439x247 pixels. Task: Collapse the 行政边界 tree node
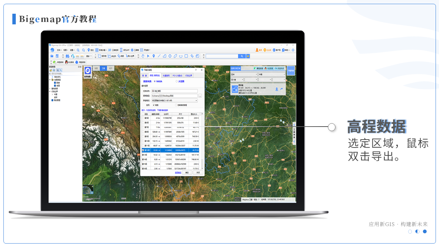coord(50,91)
